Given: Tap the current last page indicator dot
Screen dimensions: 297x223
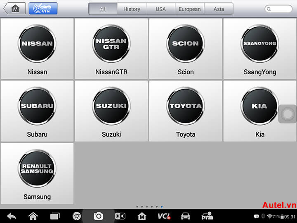Looking at the screenshot, I should coord(162,207).
